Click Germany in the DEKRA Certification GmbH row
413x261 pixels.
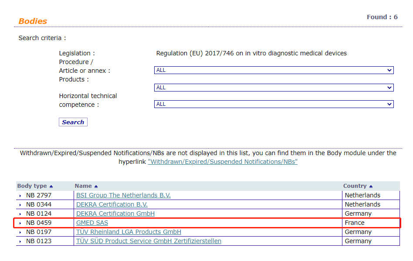coord(358,214)
